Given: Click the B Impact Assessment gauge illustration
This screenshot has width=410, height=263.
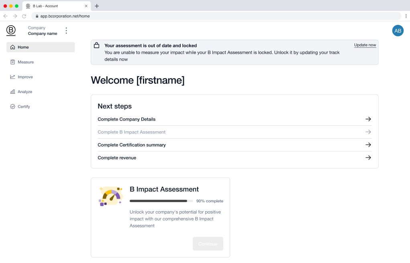Looking at the screenshot, I should [111, 196].
